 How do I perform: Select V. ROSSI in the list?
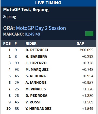pos(33,102)
